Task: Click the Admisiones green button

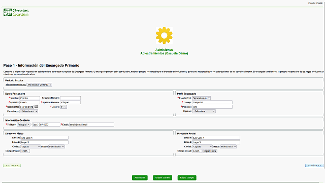Action: 140,177
